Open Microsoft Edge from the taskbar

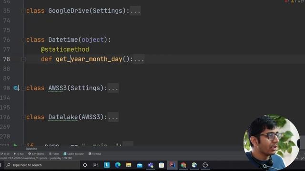[x=118, y=165]
